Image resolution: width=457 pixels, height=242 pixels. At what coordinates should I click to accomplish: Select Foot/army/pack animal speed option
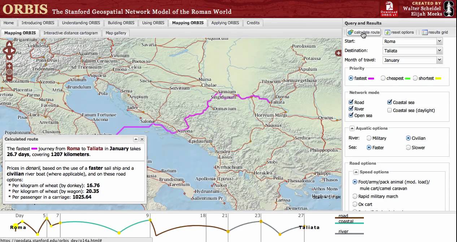(x=355, y=182)
